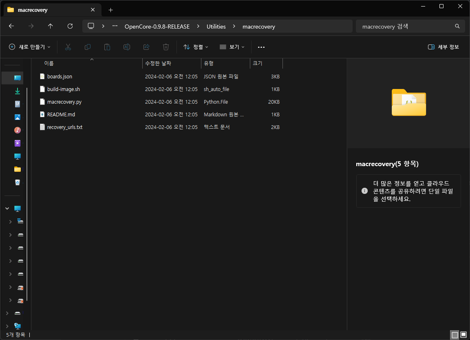
Task: Collapse the This PC tree node
Action: (x=7, y=208)
